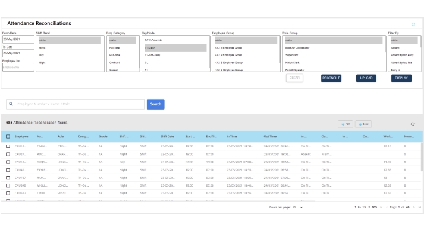This screenshot has height=231, width=424.
Task: Click the fullscreen expand icon at the top right
Action: point(413,24)
